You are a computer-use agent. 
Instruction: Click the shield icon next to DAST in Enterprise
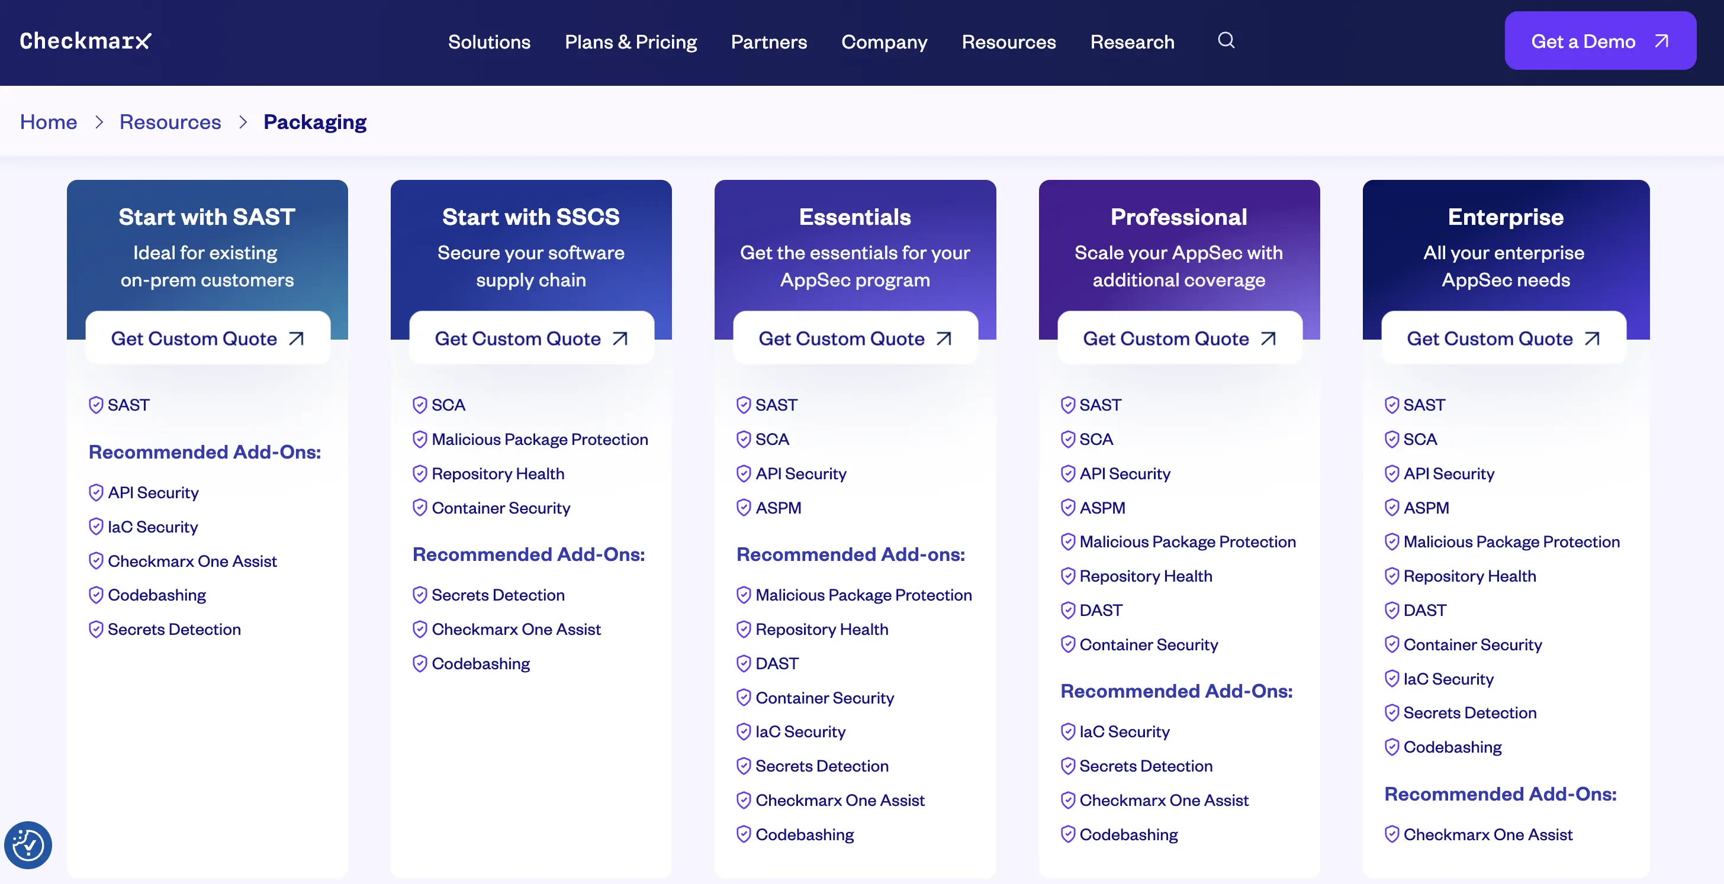(1392, 610)
